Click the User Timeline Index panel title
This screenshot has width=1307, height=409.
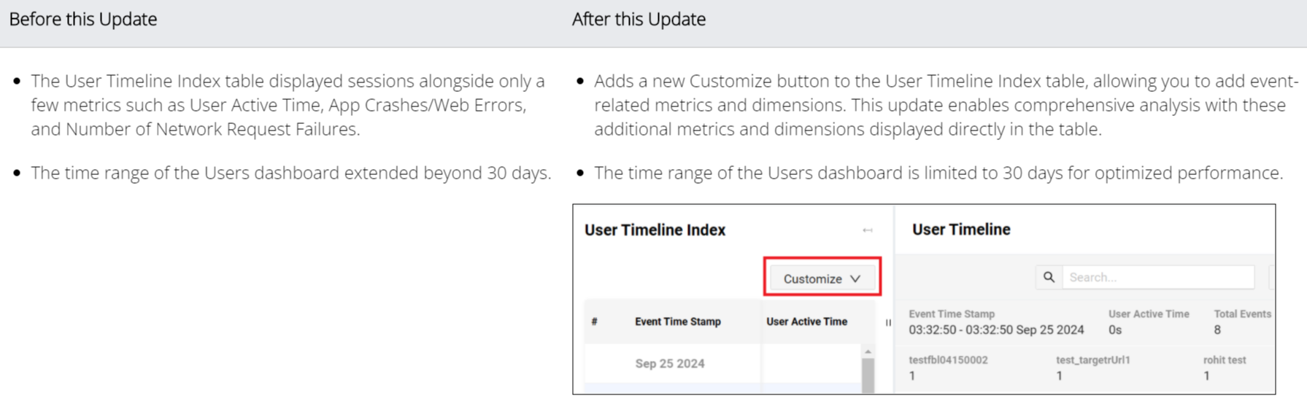click(655, 230)
